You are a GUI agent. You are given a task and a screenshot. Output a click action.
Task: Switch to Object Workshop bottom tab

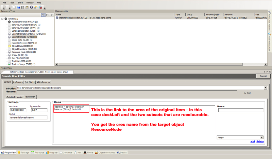coord(106,153)
